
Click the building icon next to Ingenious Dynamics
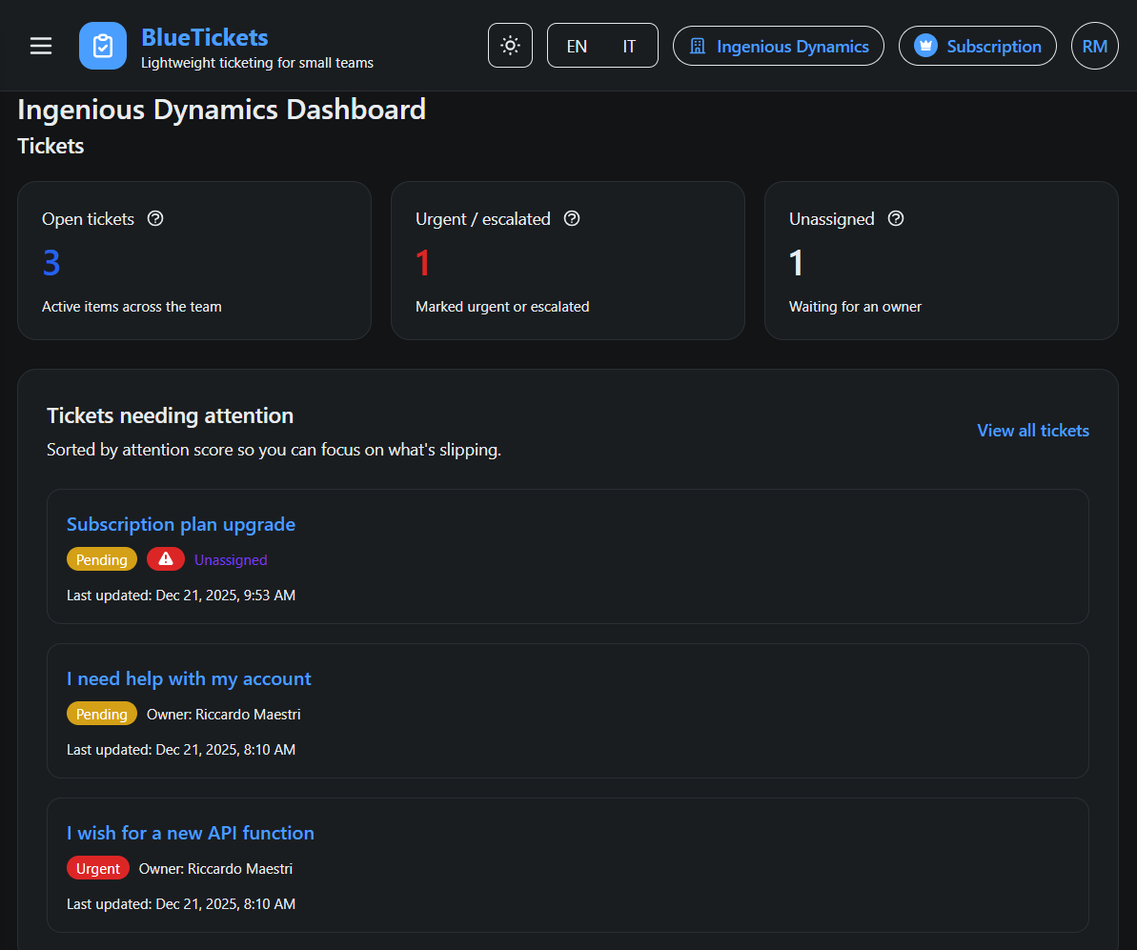699,45
